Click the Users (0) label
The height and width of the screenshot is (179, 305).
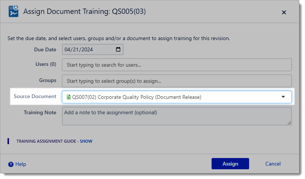(x=45, y=64)
